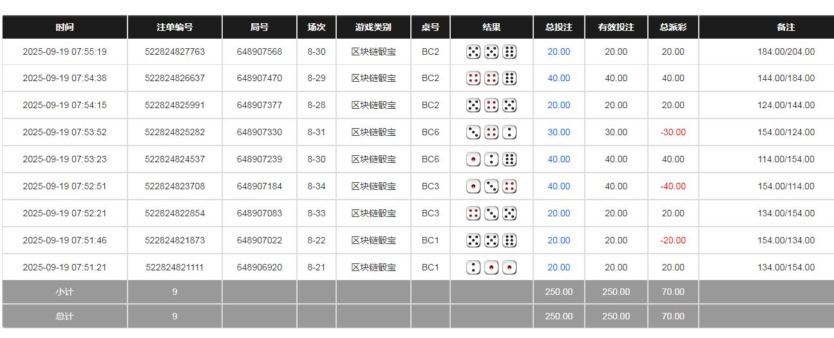Click dice icons for order 522824825991
This screenshot has height=338, width=834.
tap(491, 106)
